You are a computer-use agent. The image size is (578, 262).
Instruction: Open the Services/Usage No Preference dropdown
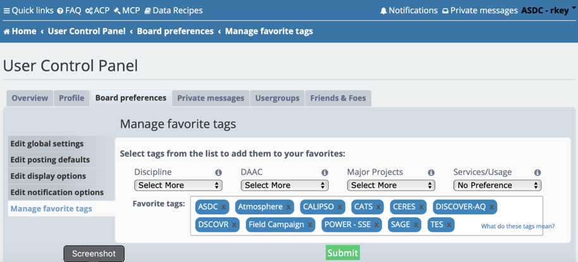click(x=497, y=186)
